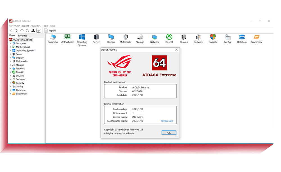Open the Tools menu
The image size is (281, 172).
(x=45, y=26)
